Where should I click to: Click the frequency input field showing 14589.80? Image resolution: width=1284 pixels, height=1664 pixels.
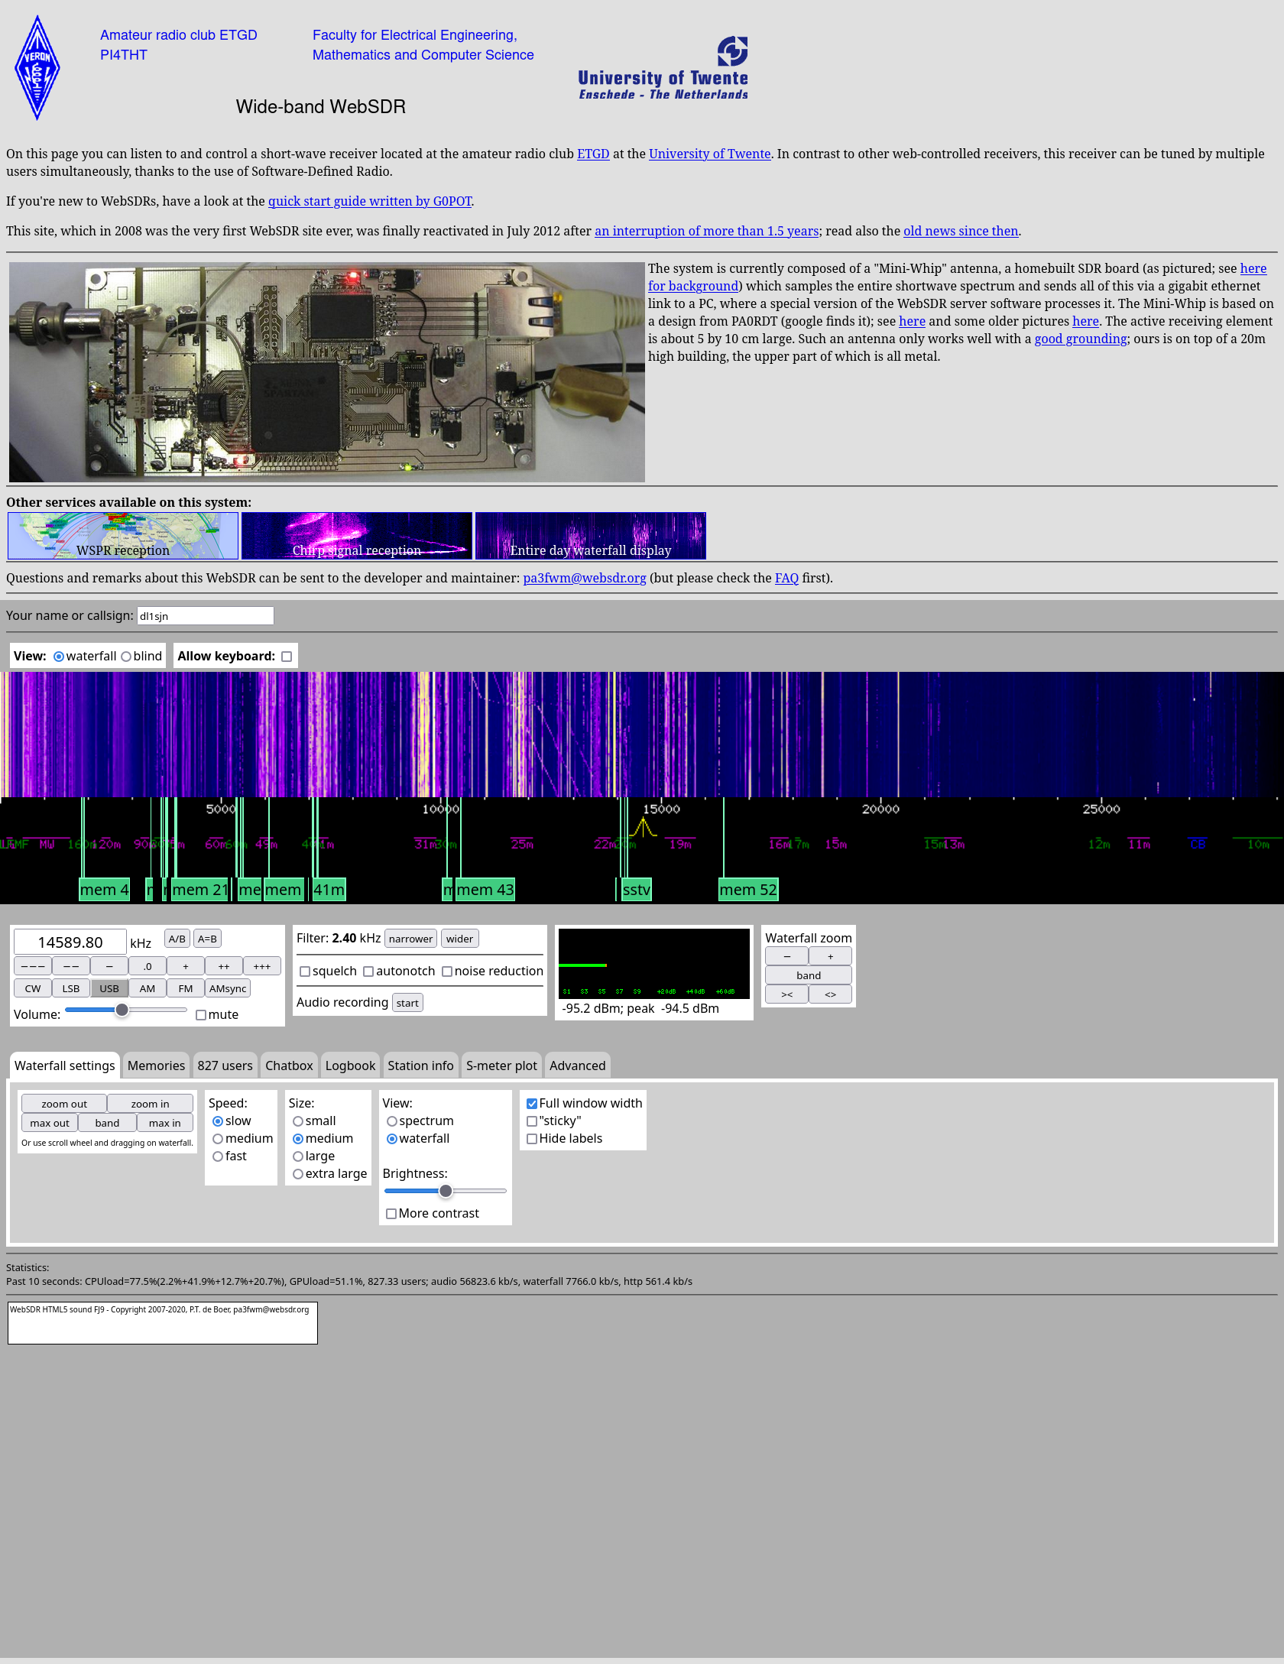tap(70, 942)
